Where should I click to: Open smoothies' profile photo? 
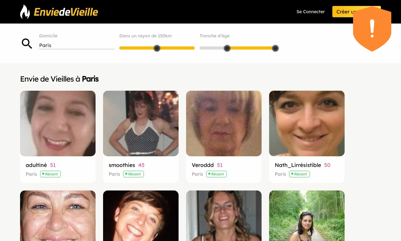(x=141, y=123)
